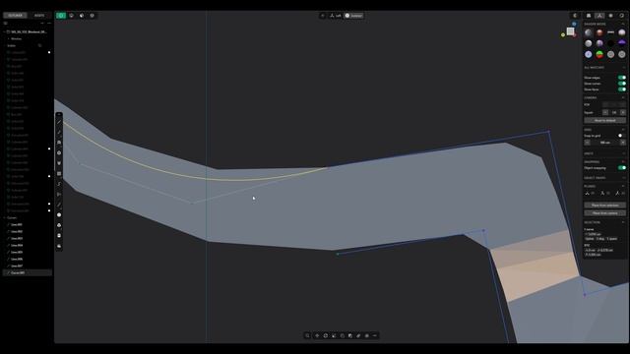Collapse the Curves group in the outliner
The height and width of the screenshot is (354, 630).
(x=4, y=218)
